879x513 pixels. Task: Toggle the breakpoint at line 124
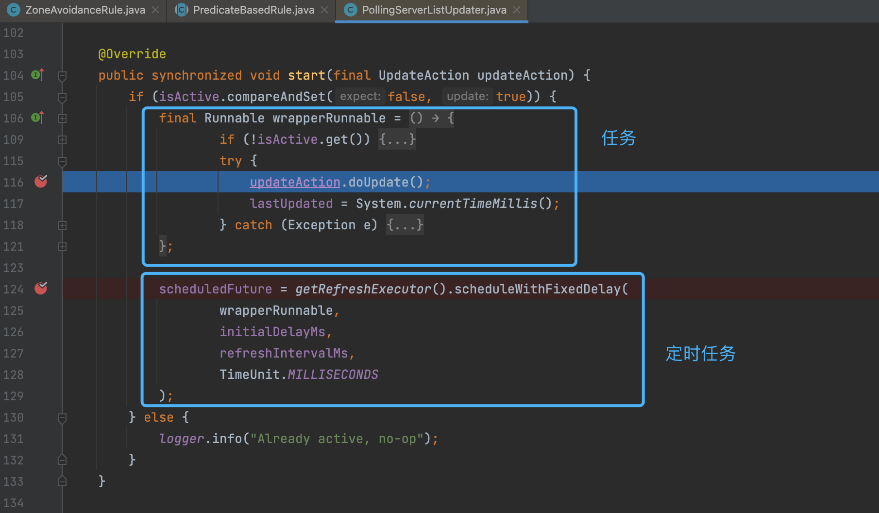pos(41,288)
